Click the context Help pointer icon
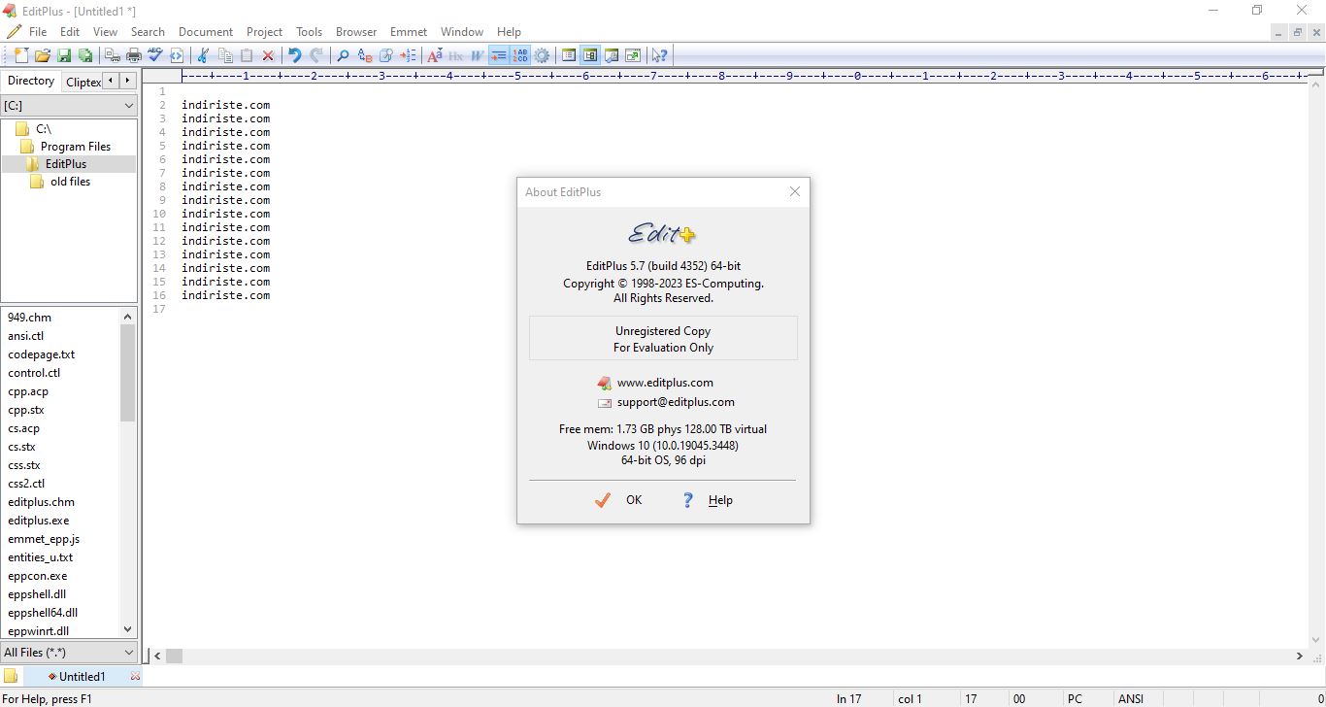 (660, 55)
